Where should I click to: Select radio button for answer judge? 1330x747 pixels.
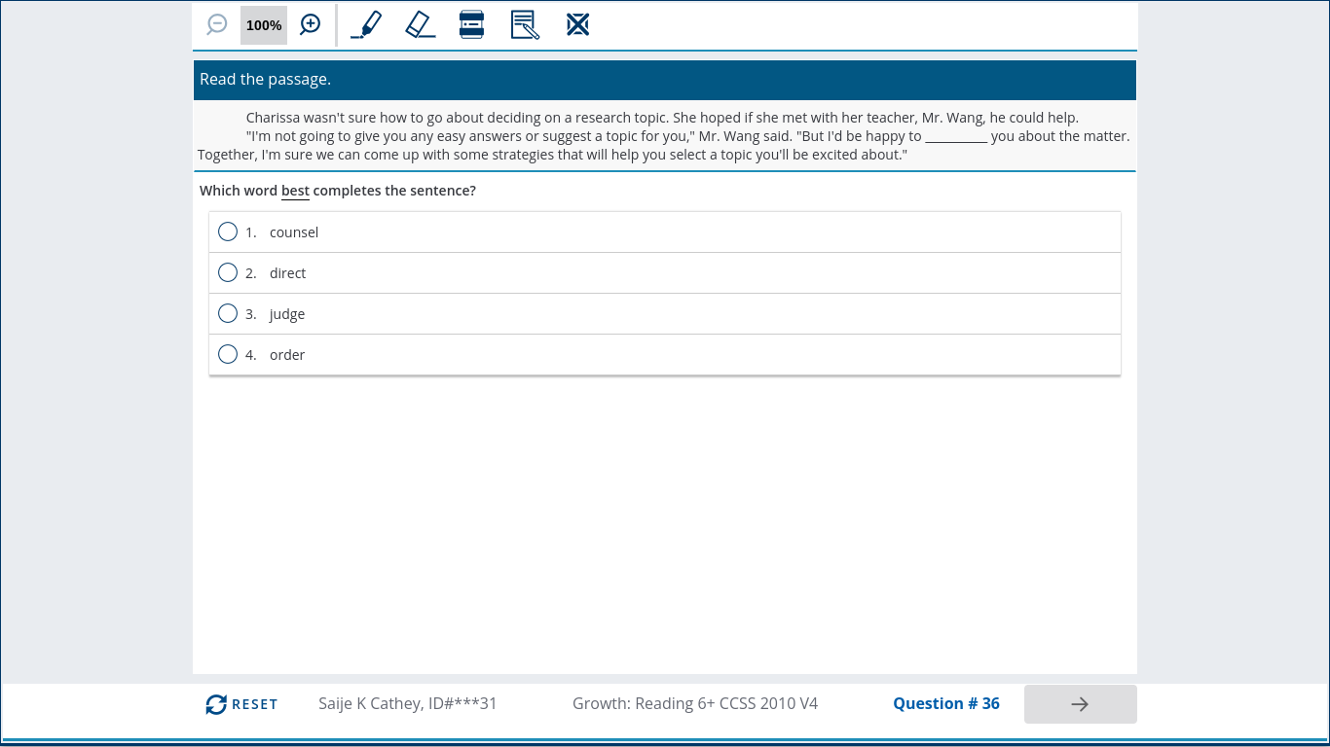[228, 313]
